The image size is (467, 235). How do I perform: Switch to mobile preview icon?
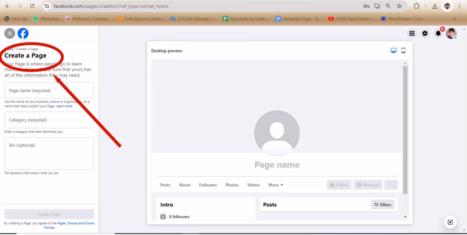[x=403, y=51]
